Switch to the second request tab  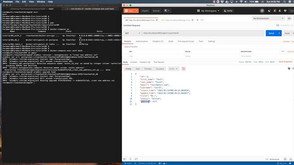click(x=177, y=20)
